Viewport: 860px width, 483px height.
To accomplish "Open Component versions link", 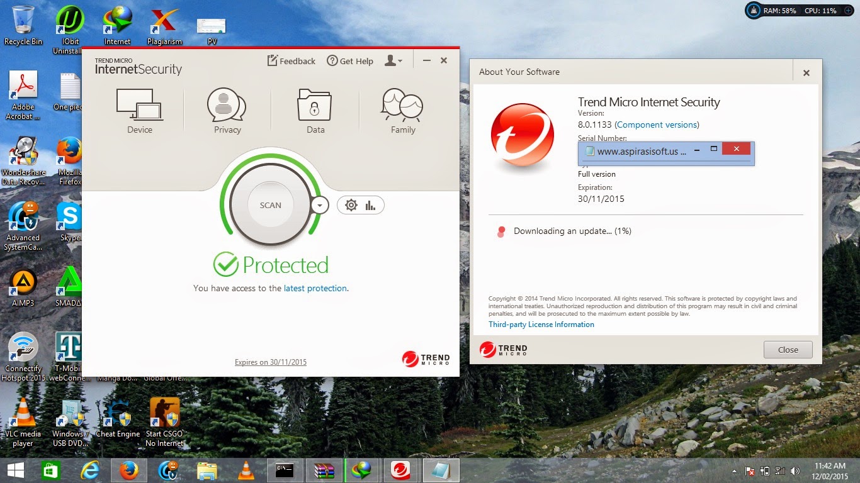I will pos(657,125).
